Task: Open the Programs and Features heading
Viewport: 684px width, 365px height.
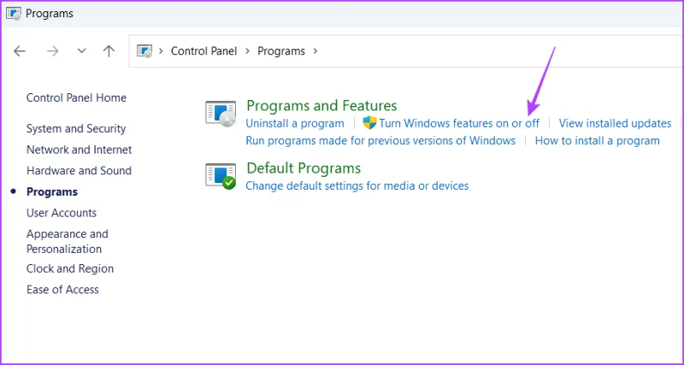Action: coord(321,105)
